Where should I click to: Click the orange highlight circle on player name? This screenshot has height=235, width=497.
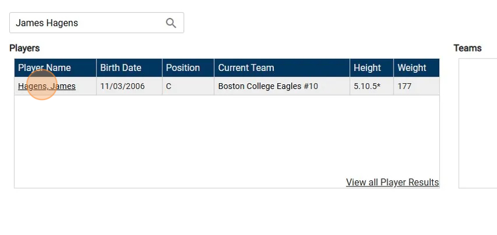click(42, 84)
